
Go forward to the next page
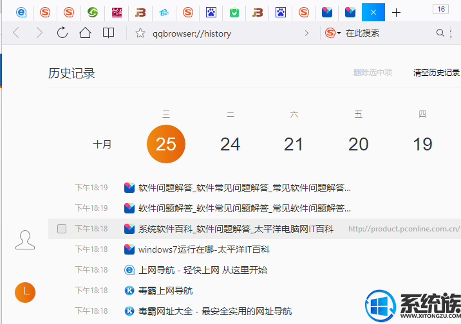click(39, 33)
